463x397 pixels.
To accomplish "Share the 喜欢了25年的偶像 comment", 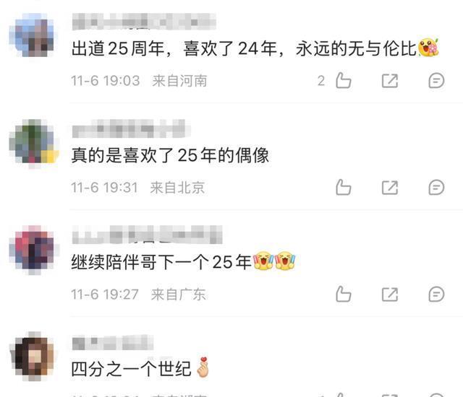I will [x=390, y=188].
